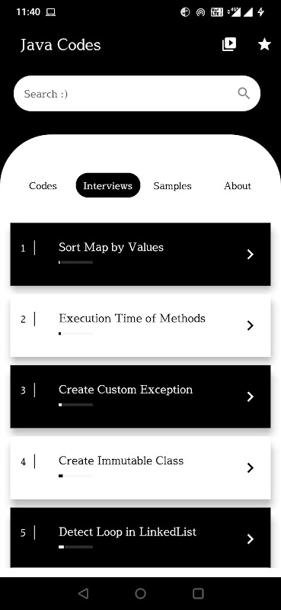This screenshot has width=281, height=610.
Task: Open Sort Map by Values title
Action: click(x=111, y=247)
